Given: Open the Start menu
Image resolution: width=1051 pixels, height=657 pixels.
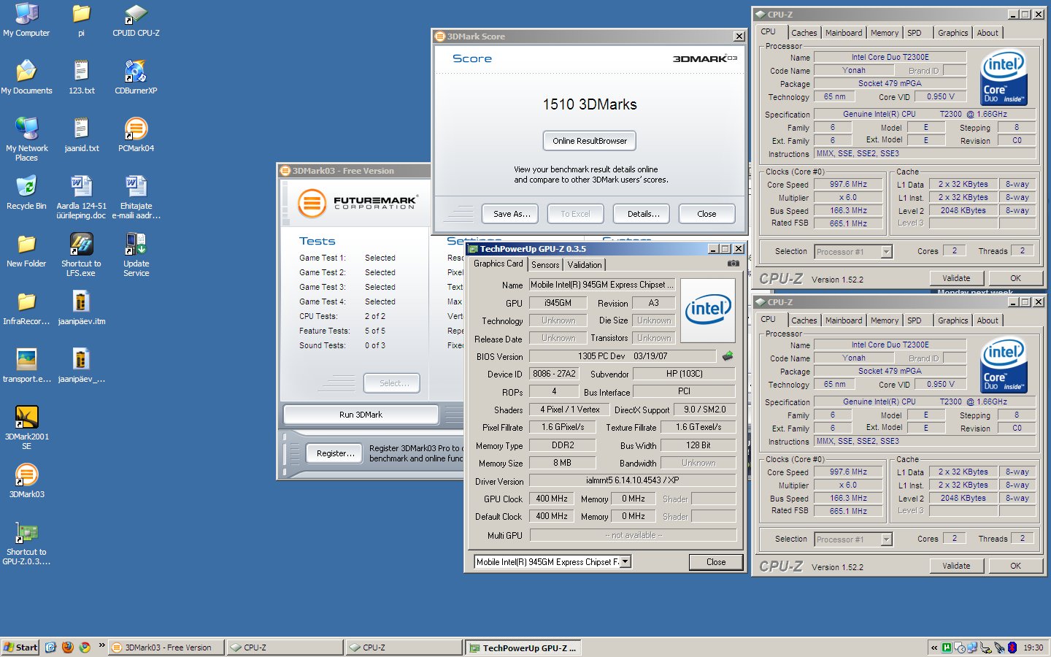Looking at the screenshot, I should (x=20, y=647).
